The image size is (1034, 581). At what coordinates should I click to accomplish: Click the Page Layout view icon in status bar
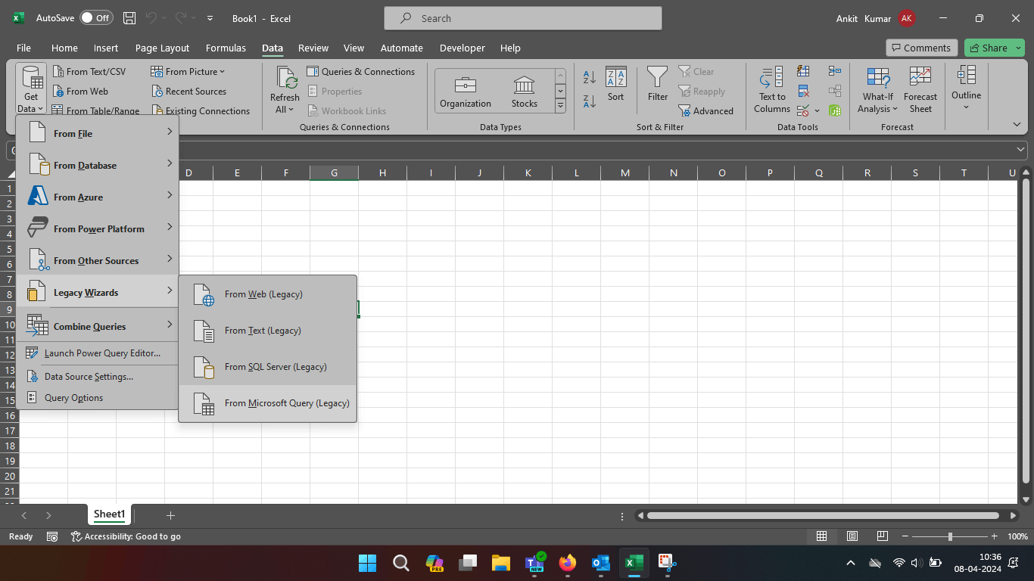[852, 536]
